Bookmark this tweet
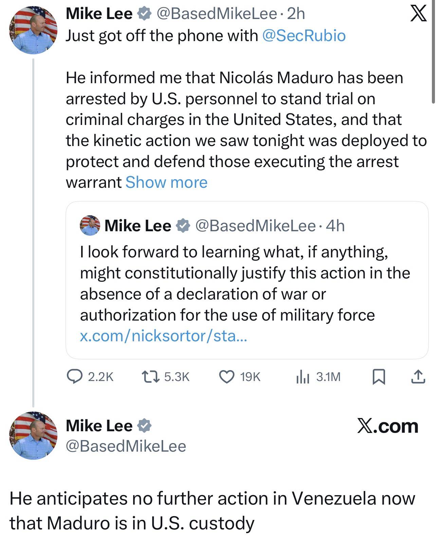438x544 pixels. point(379,377)
